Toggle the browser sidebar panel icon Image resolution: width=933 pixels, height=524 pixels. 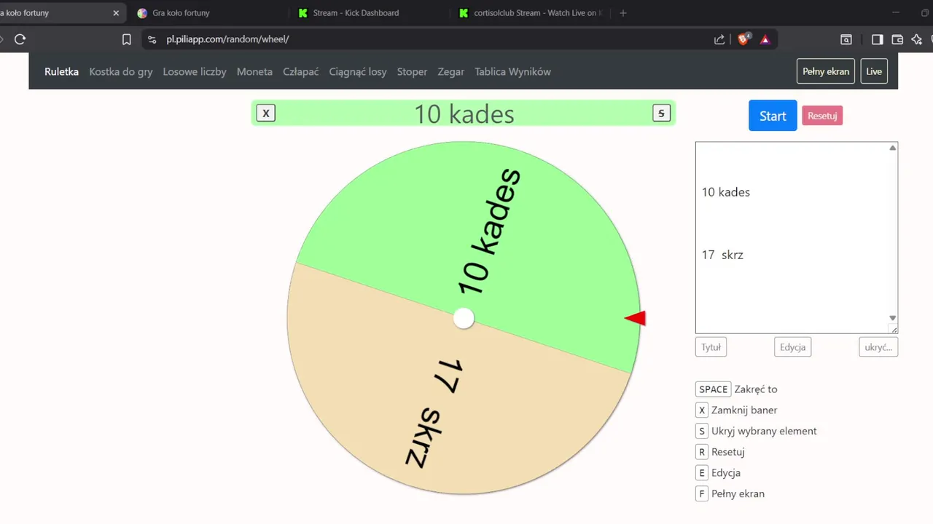point(878,39)
